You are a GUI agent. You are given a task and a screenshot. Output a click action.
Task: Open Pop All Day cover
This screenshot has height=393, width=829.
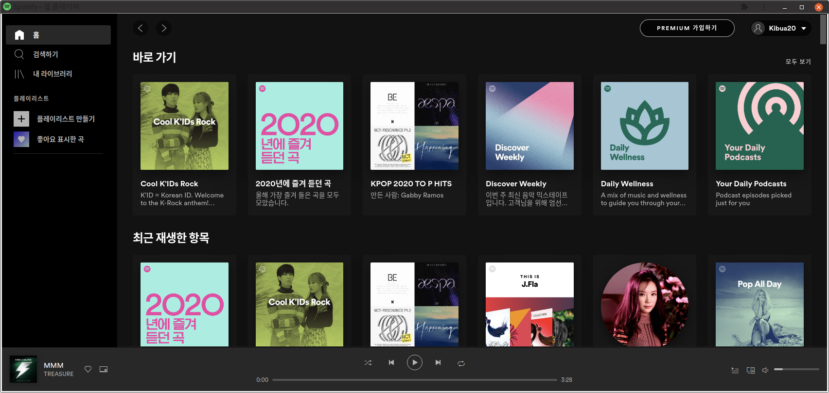[x=759, y=304]
